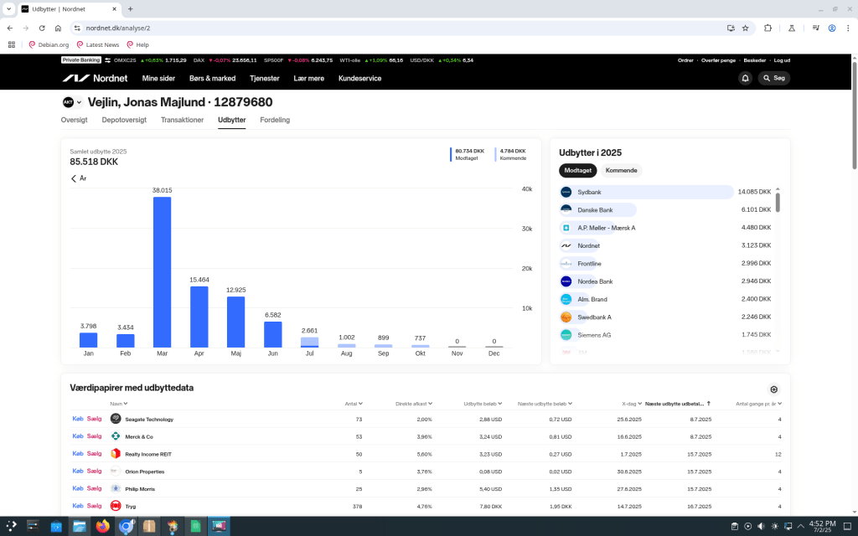Click the Seagate Technology logo icon
The image size is (858, 536).
pyautogui.click(x=116, y=419)
